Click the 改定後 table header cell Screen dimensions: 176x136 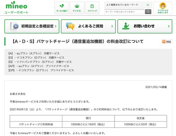(140, 118)
